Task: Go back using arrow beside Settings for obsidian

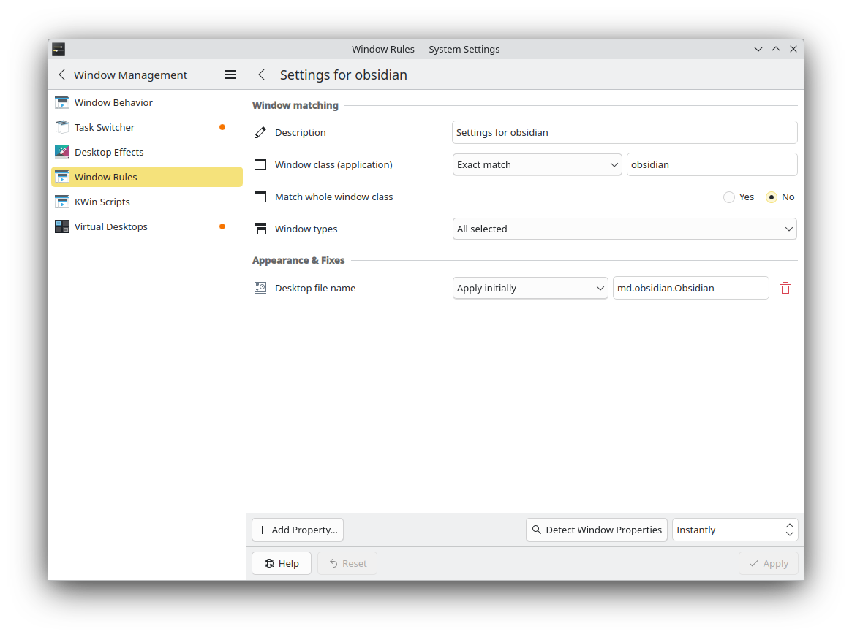Action: (x=262, y=75)
